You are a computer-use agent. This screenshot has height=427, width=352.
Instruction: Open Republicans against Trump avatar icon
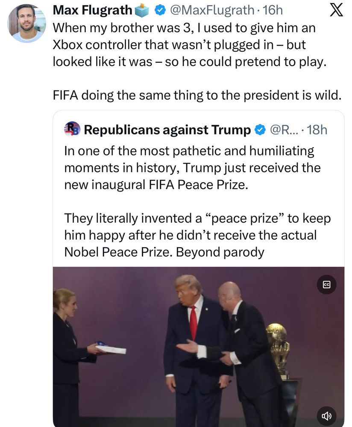tap(72, 129)
